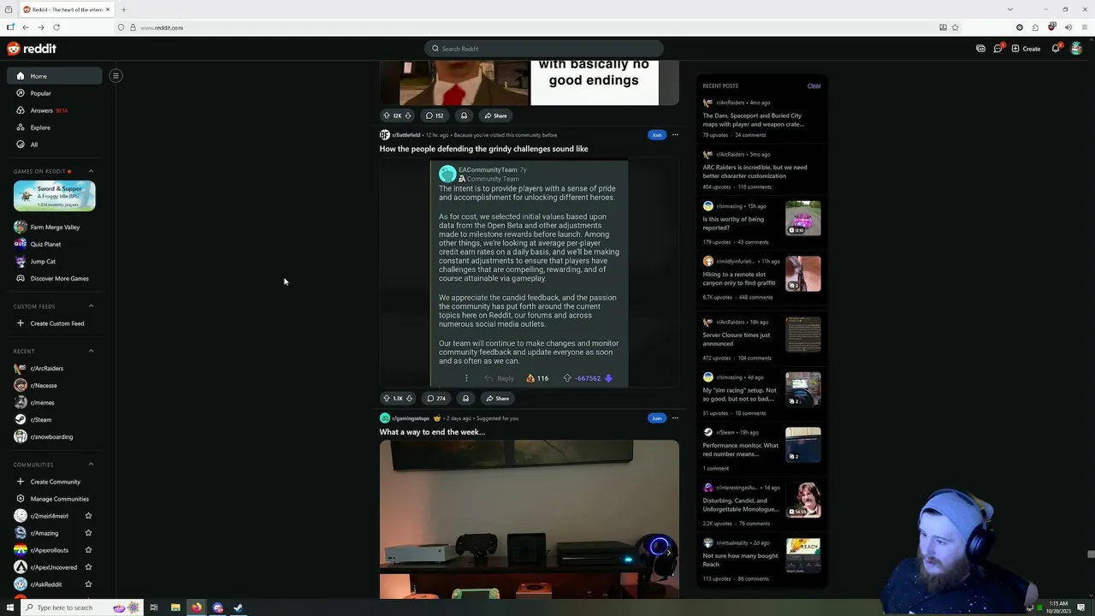The width and height of the screenshot is (1095, 616).
Task: Click the Reddit logo home link
Action: [32, 49]
